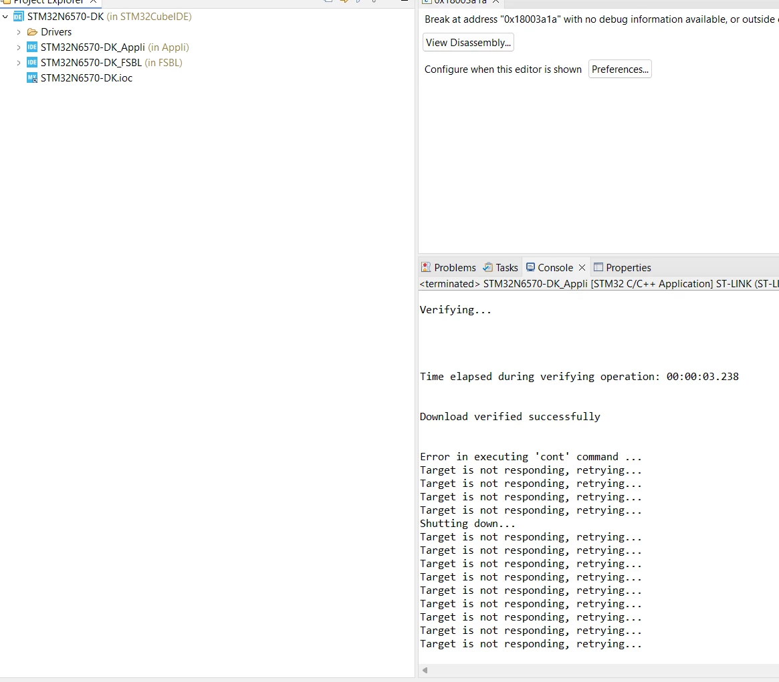Expand the STM32N6570-DK_Appli project node
Screen dimensions: 779x682
pyautogui.click(x=19, y=47)
